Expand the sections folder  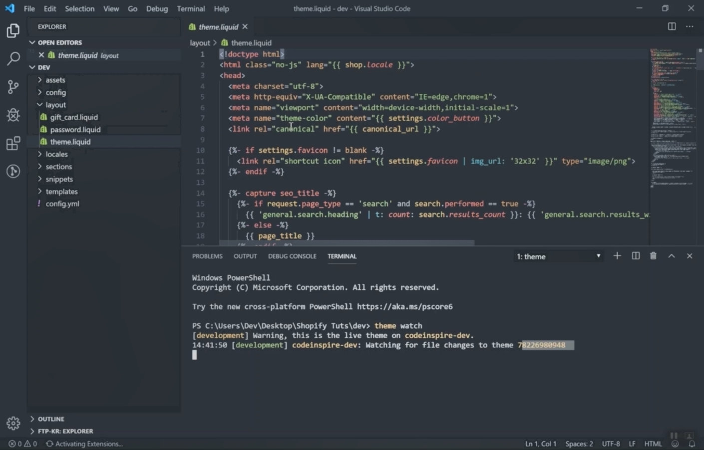tap(40, 167)
